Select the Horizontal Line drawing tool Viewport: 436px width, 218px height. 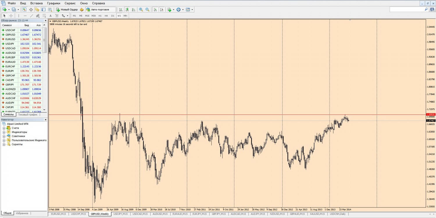pos(25,16)
